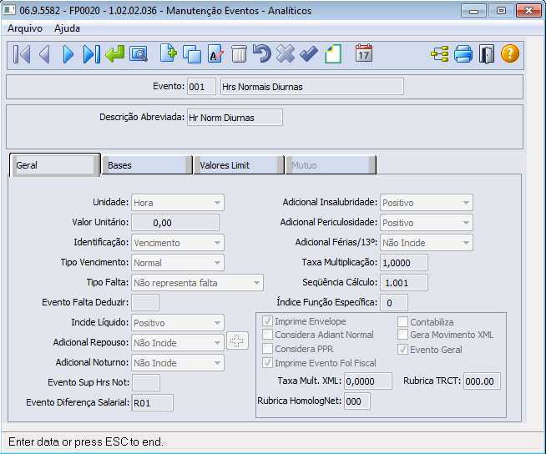Viewport: 546px width, 454px height.
Task: Open the search magnifier icon
Action: coord(139,54)
